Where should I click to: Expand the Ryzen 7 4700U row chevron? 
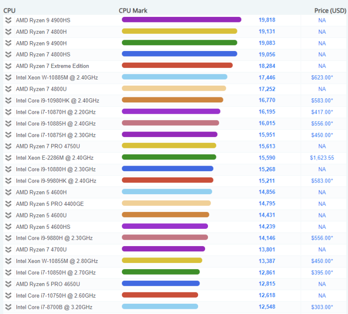[x=8, y=250]
